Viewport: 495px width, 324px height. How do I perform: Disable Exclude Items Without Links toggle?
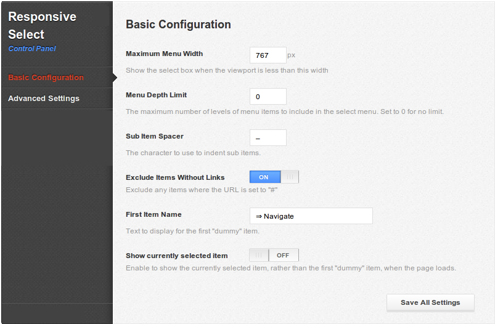click(x=274, y=177)
